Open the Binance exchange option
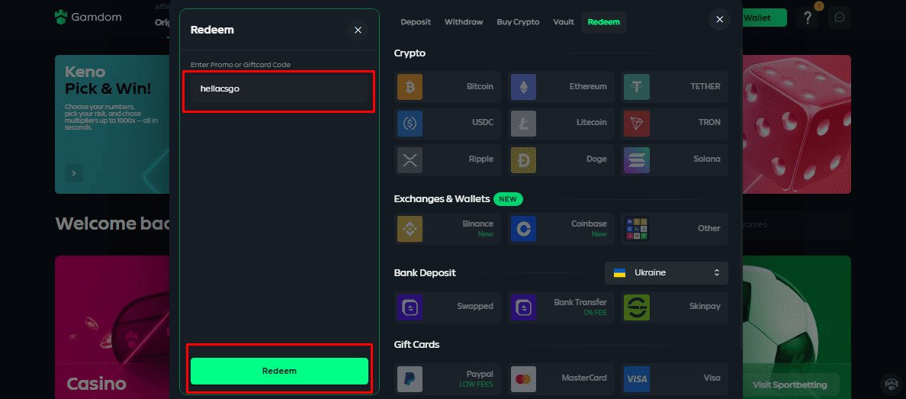Image resolution: width=906 pixels, height=399 pixels. tap(448, 228)
